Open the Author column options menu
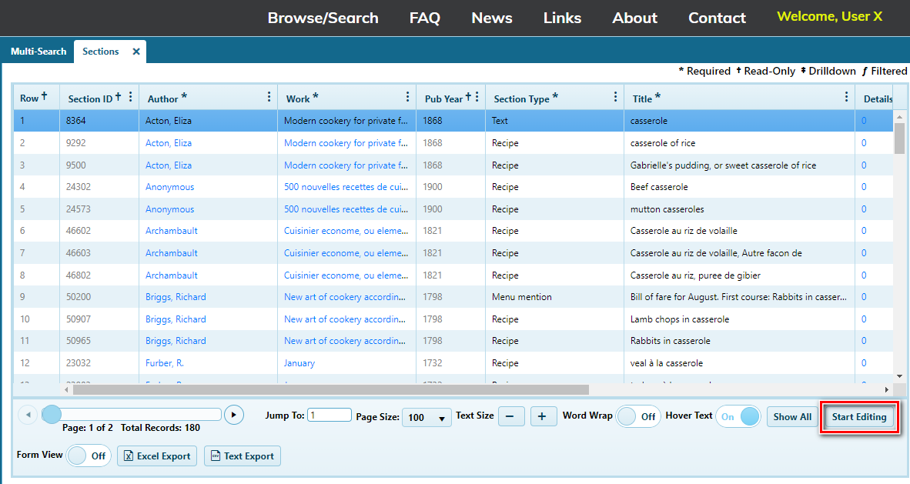910x484 pixels. coord(269,97)
